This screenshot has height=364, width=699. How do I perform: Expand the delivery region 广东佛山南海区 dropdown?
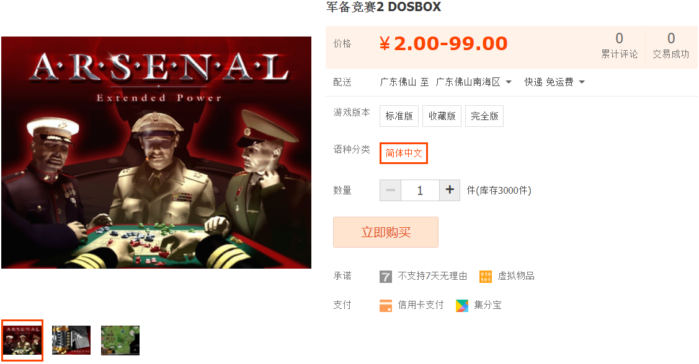pos(474,82)
